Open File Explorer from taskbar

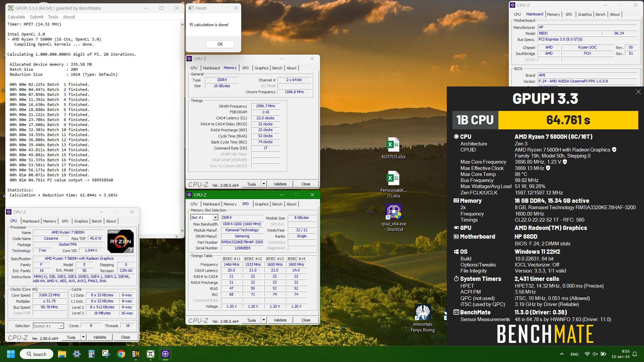[x=62, y=354]
